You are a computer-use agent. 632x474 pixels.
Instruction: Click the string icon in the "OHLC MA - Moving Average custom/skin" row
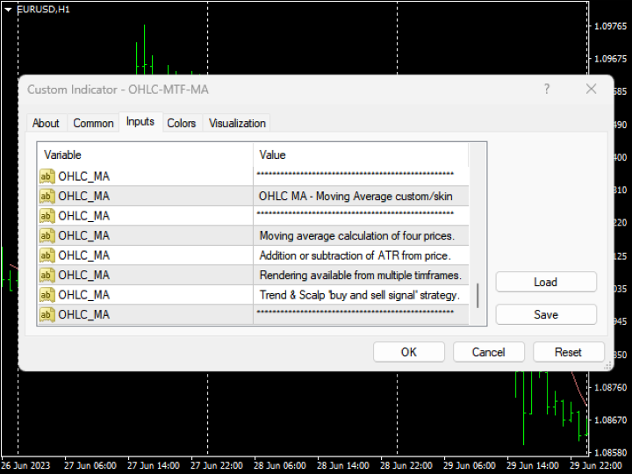[47, 196]
